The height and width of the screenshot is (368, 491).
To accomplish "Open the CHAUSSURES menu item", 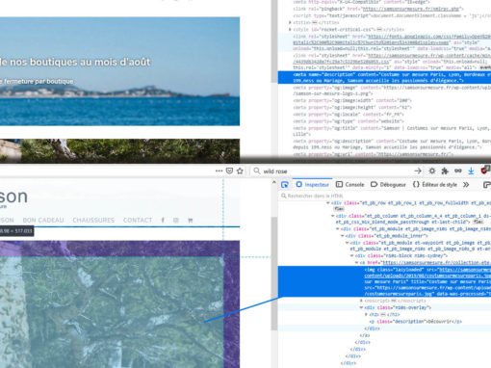I will tap(93, 220).
